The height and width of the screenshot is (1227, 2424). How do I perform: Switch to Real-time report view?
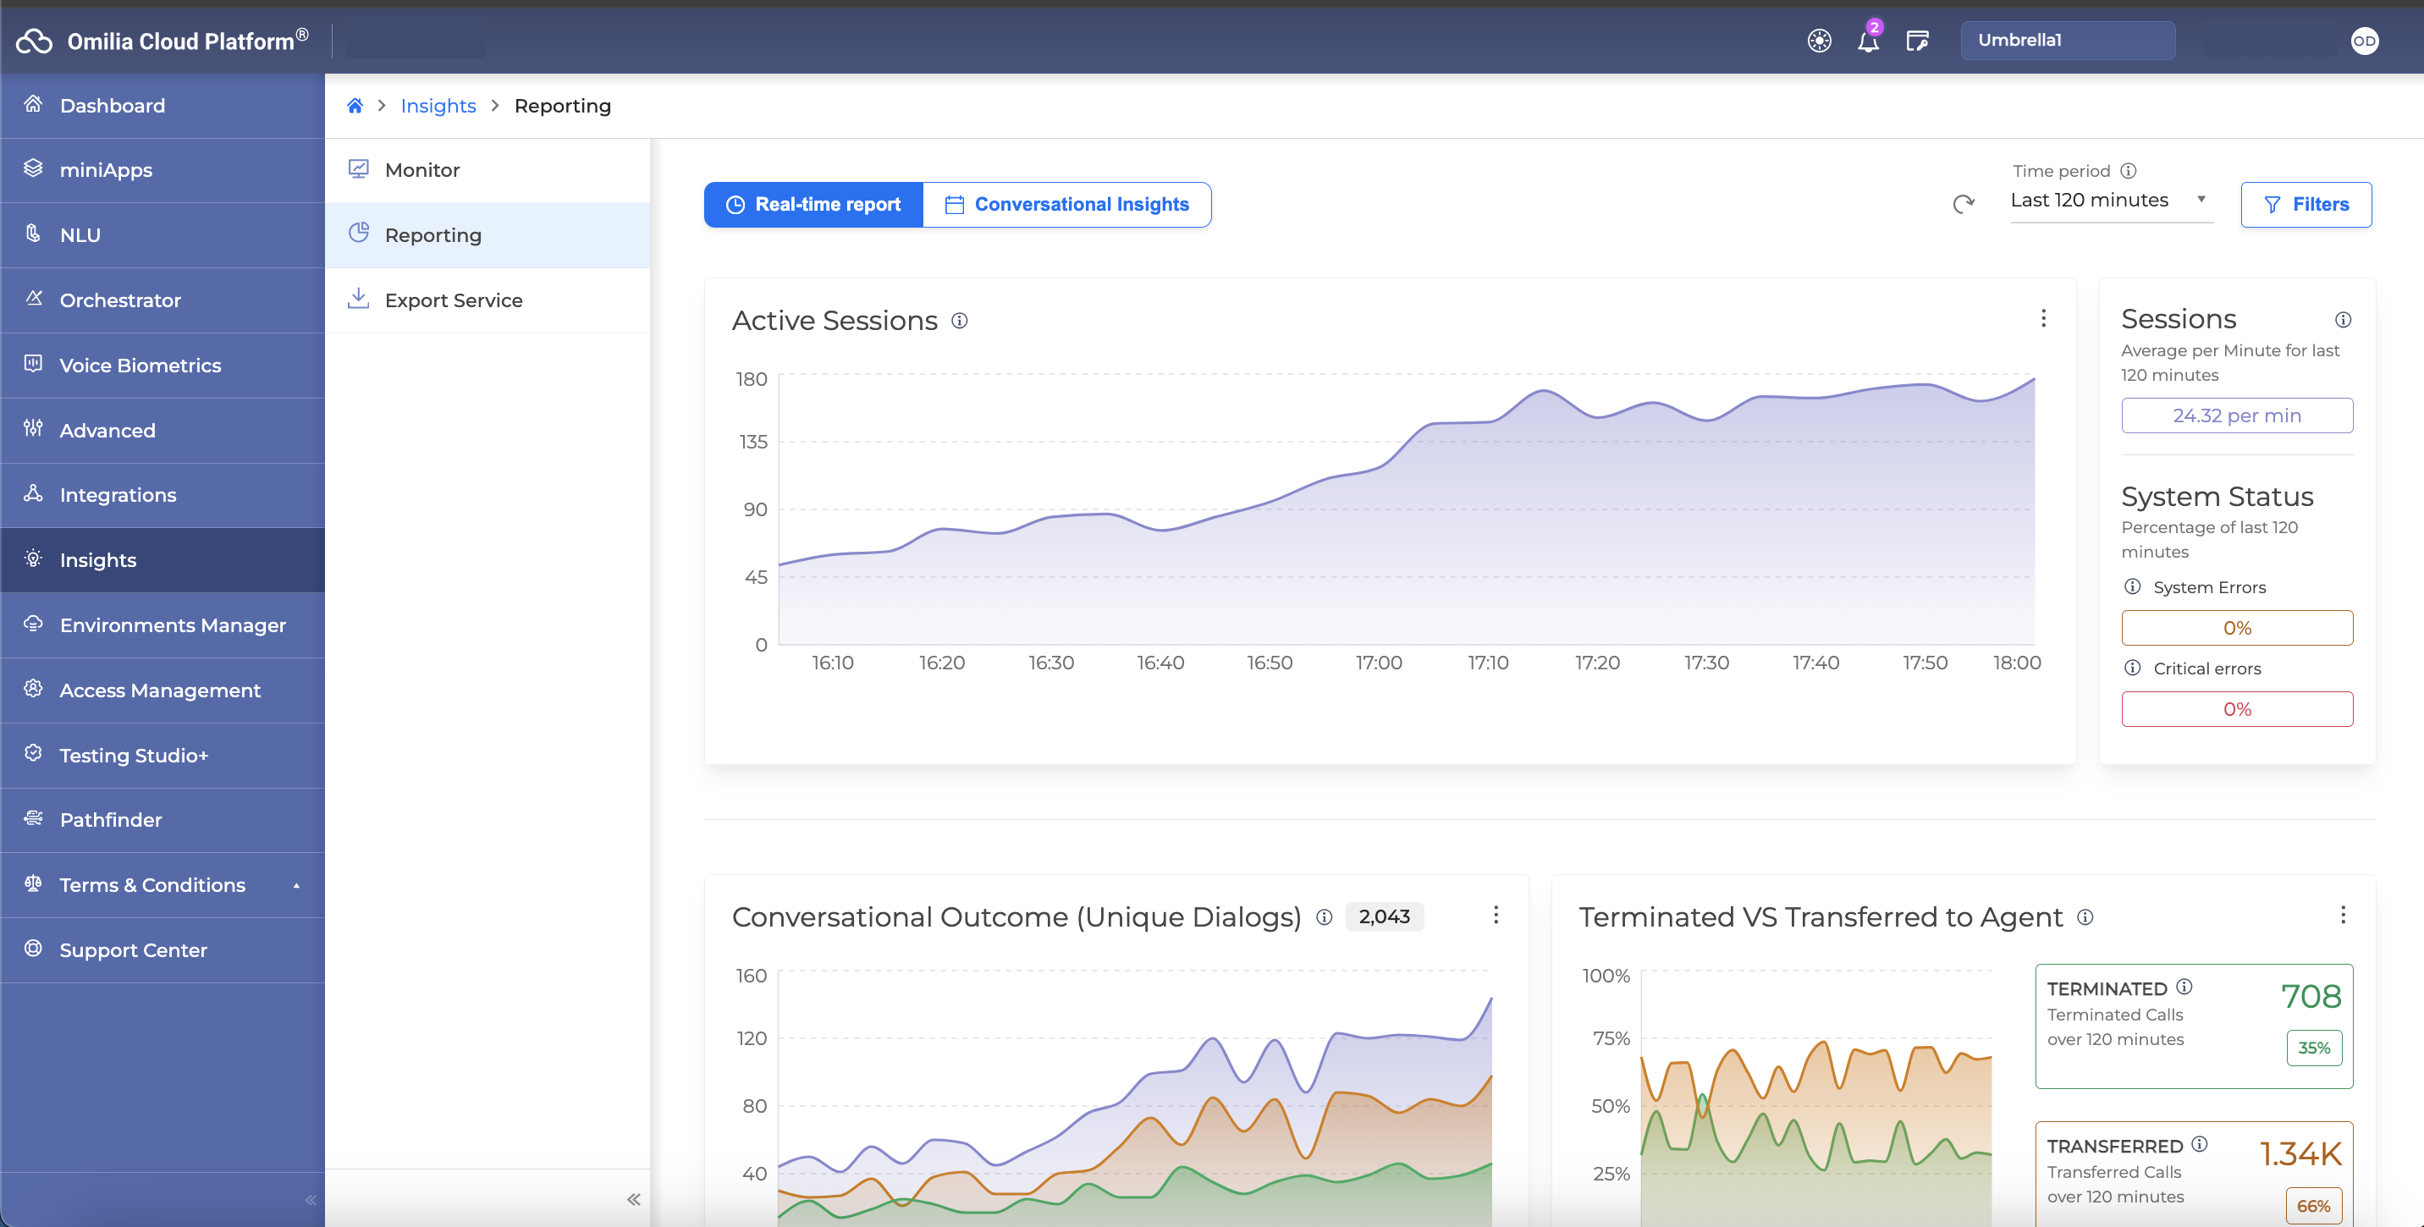tap(814, 204)
